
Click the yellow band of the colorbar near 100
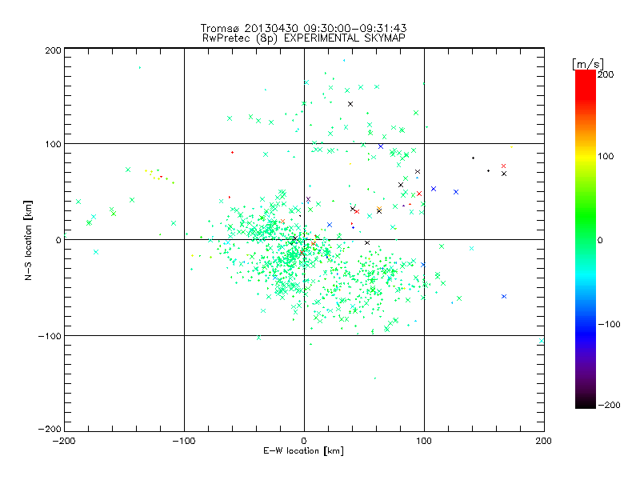click(x=586, y=156)
